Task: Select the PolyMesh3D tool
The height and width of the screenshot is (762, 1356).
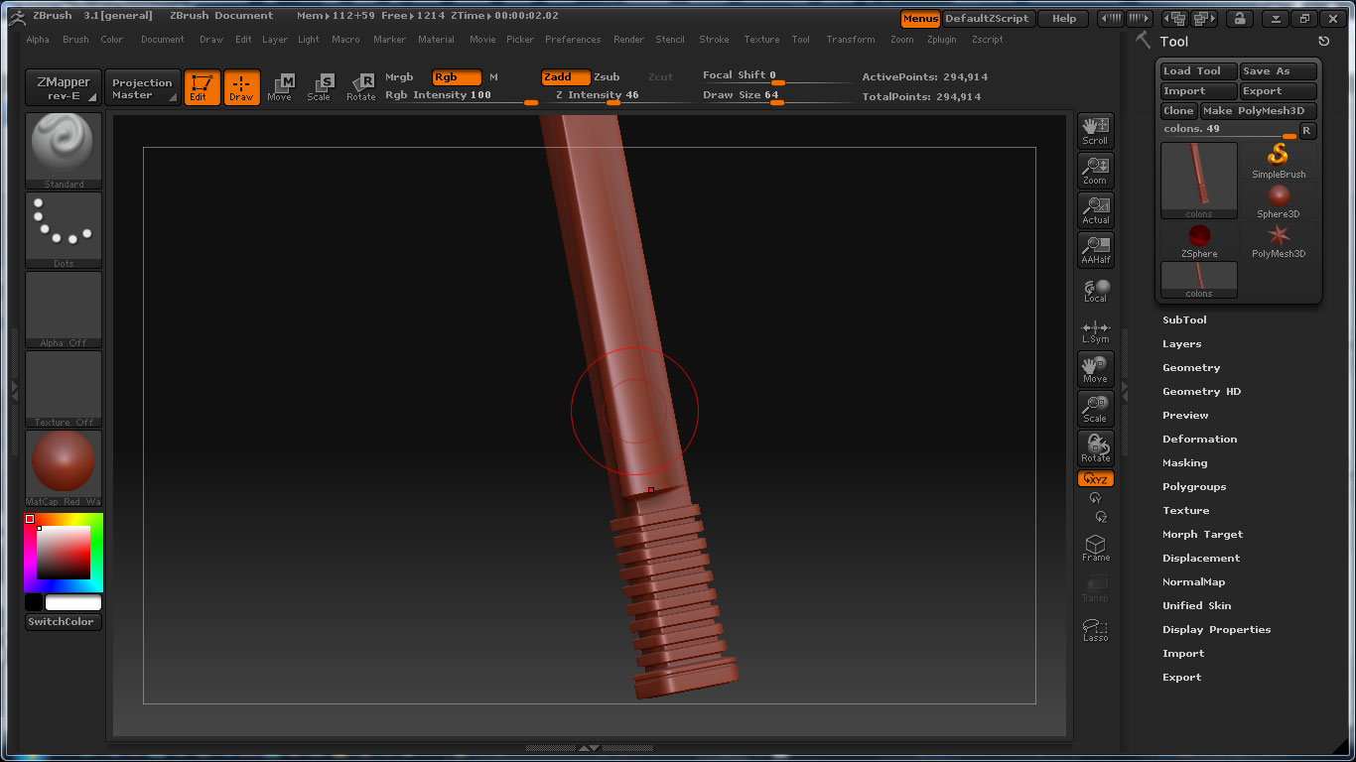Action: coord(1279,240)
